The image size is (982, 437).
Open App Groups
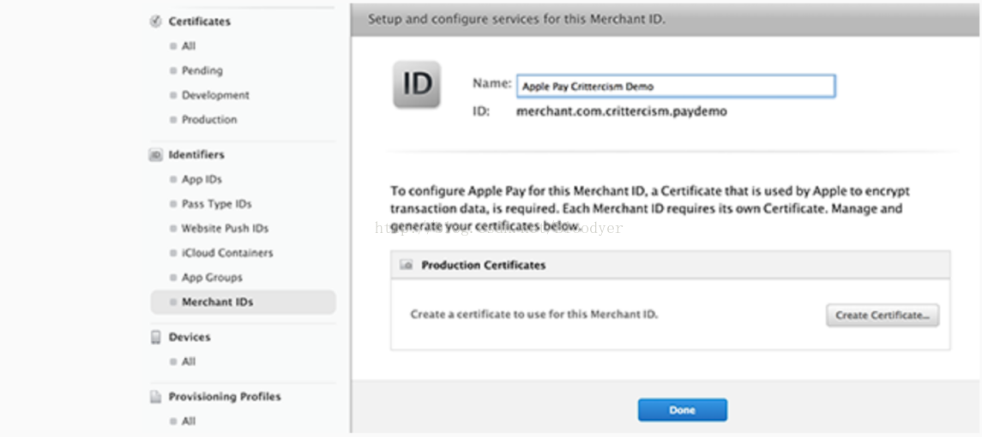coord(212,278)
